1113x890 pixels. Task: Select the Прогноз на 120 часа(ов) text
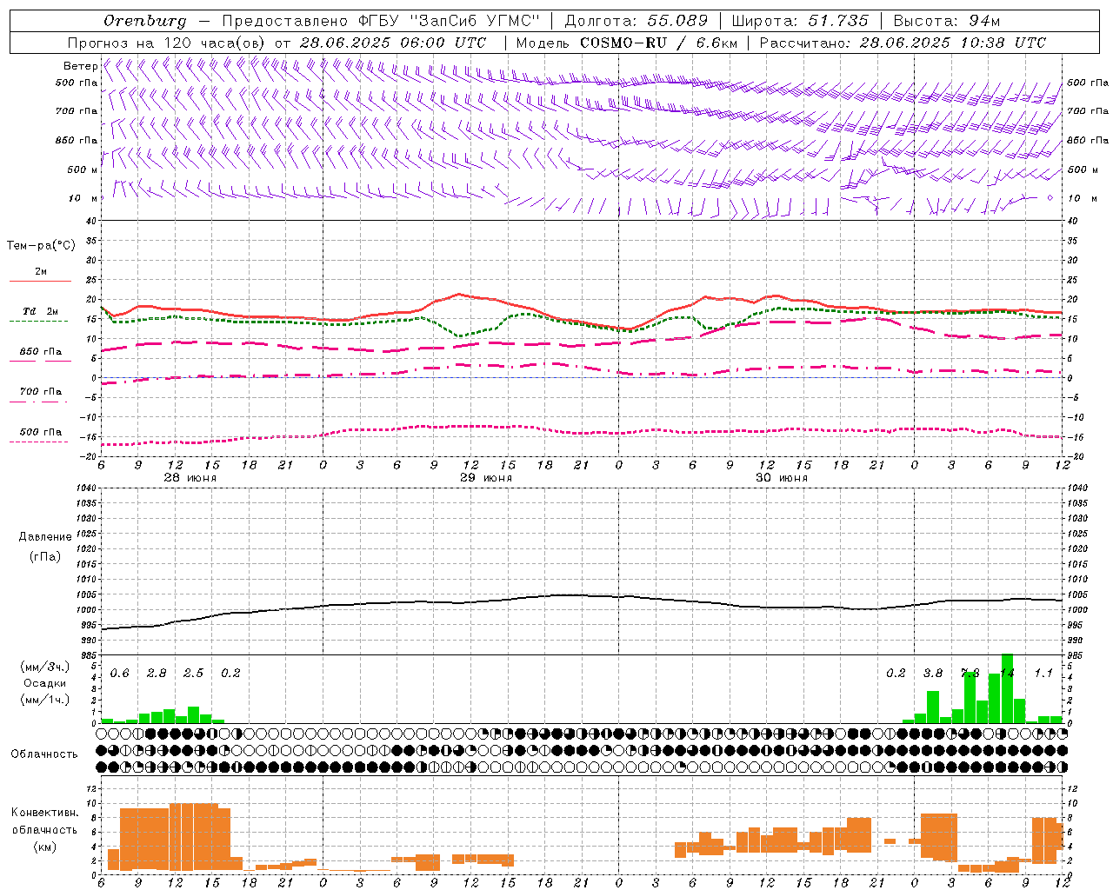pyautogui.click(x=168, y=43)
